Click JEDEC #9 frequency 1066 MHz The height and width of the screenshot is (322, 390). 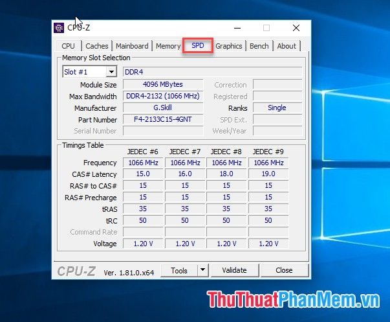point(268,163)
